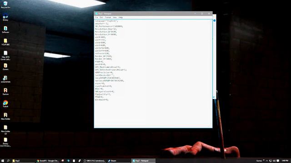Open network icon in system tray

point(271,161)
